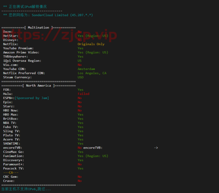Select the 'Sling TV:' label
The width and height of the screenshot is (219, 193).
click(x=12, y=131)
